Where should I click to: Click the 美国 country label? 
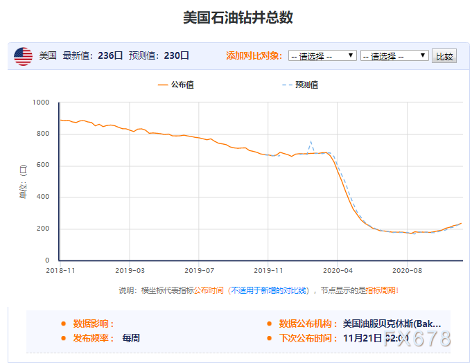click(x=48, y=55)
